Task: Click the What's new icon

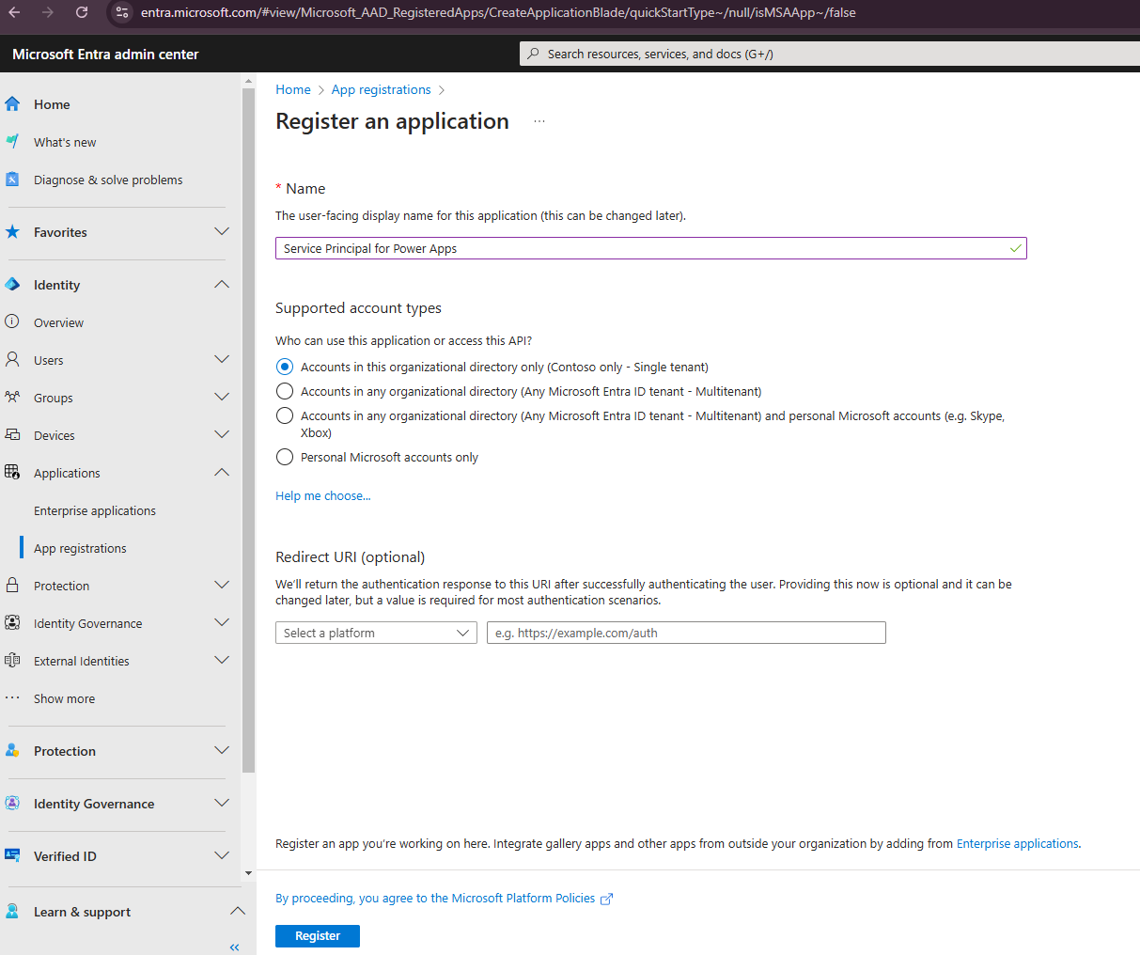Action: pyautogui.click(x=12, y=142)
